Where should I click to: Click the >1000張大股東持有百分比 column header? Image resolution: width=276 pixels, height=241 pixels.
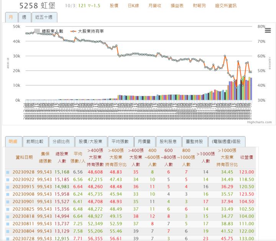click(x=227, y=157)
